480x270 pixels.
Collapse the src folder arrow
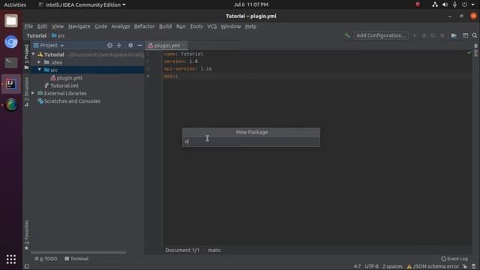point(40,70)
